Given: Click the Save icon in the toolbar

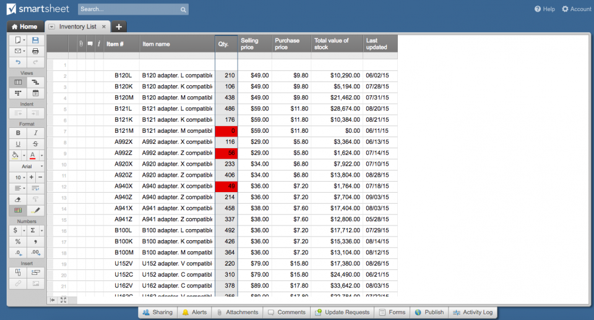Looking at the screenshot, I should pyautogui.click(x=35, y=40).
